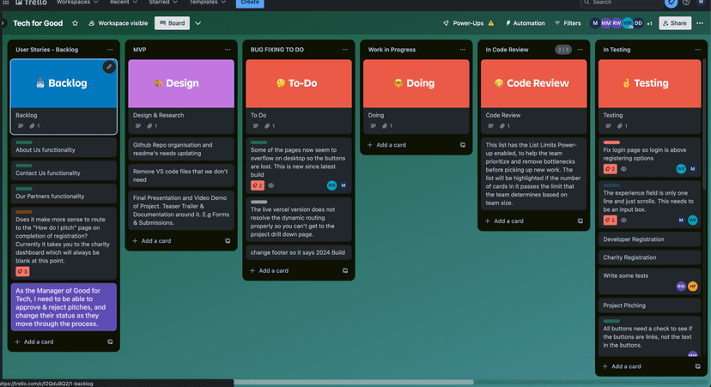Toggle watch eye on overflow bug card
The height and width of the screenshot is (387, 711).
point(271,185)
